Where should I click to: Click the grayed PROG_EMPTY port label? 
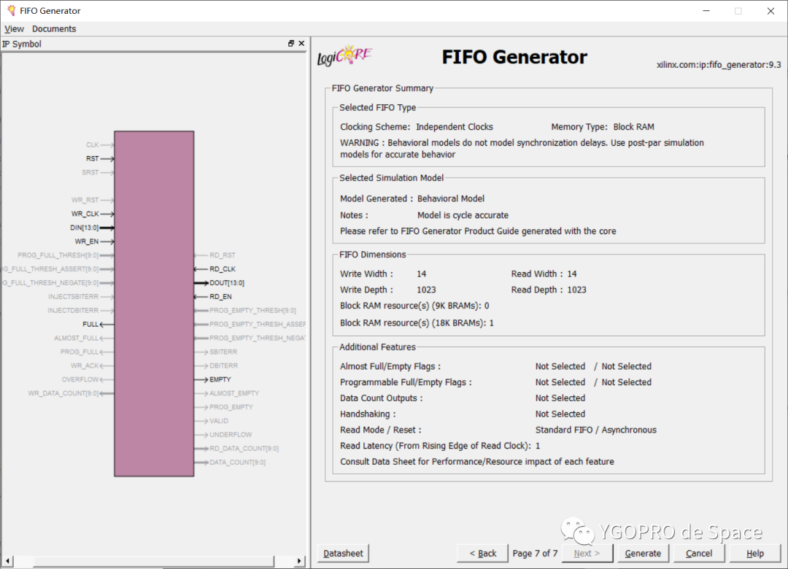pyautogui.click(x=231, y=407)
